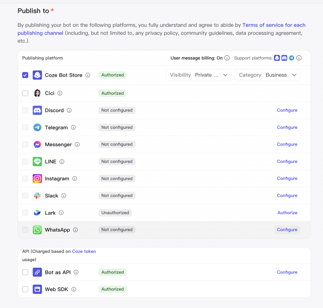The height and width of the screenshot is (308, 323).
Task: Click info icon beside User message billing
Action: [227, 58]
